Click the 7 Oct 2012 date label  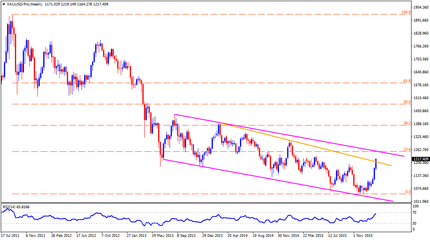tap(111, 235)
